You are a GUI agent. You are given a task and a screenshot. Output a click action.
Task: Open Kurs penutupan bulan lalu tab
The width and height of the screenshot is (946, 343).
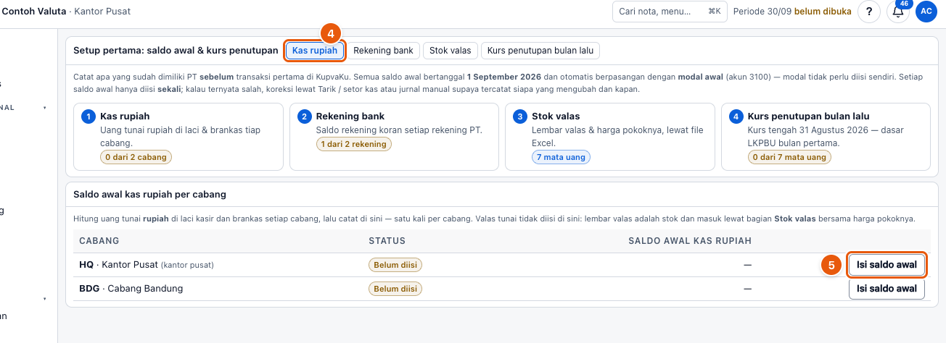pyautogui.click(x=540, y=51)
